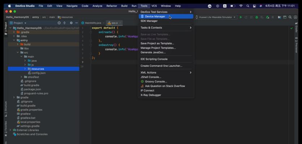Screen dimensions: 302x144
Task: Open the Gradle tool window tab
Action: coord(296,27)
